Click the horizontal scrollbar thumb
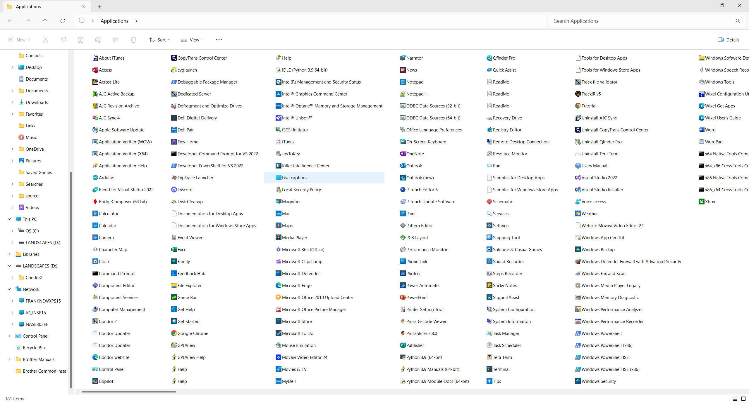749x403 pixels. [x=129, y=392]
